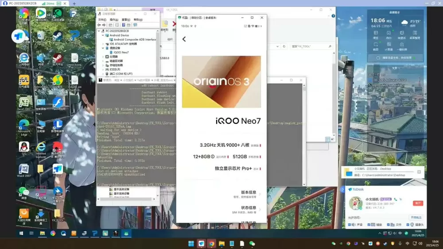The image size is (443, 249).
Task: Open Microsoft Edge desktop shortcut
Action: pyautogui.click(x=24, y=127)
